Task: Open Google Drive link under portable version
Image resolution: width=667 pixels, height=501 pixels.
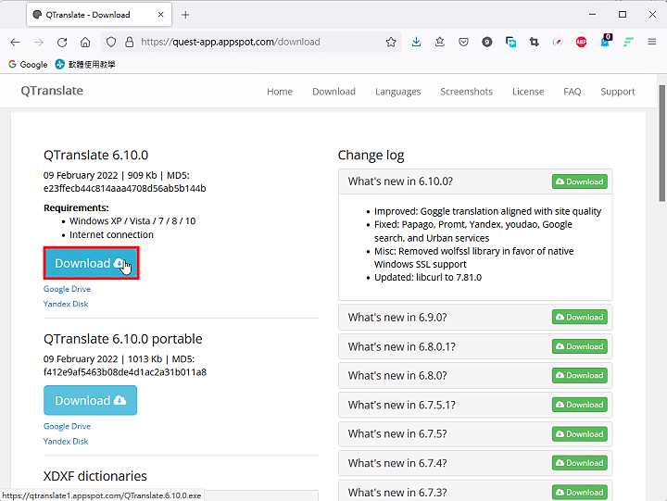Action: [67, 426]
